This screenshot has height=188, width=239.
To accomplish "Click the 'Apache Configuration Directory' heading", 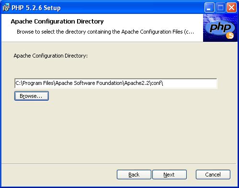I will pos(57,22).
